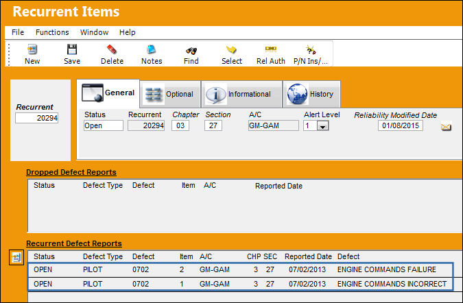
Task: Click the Chapter field showing 03
Action: 180,125
